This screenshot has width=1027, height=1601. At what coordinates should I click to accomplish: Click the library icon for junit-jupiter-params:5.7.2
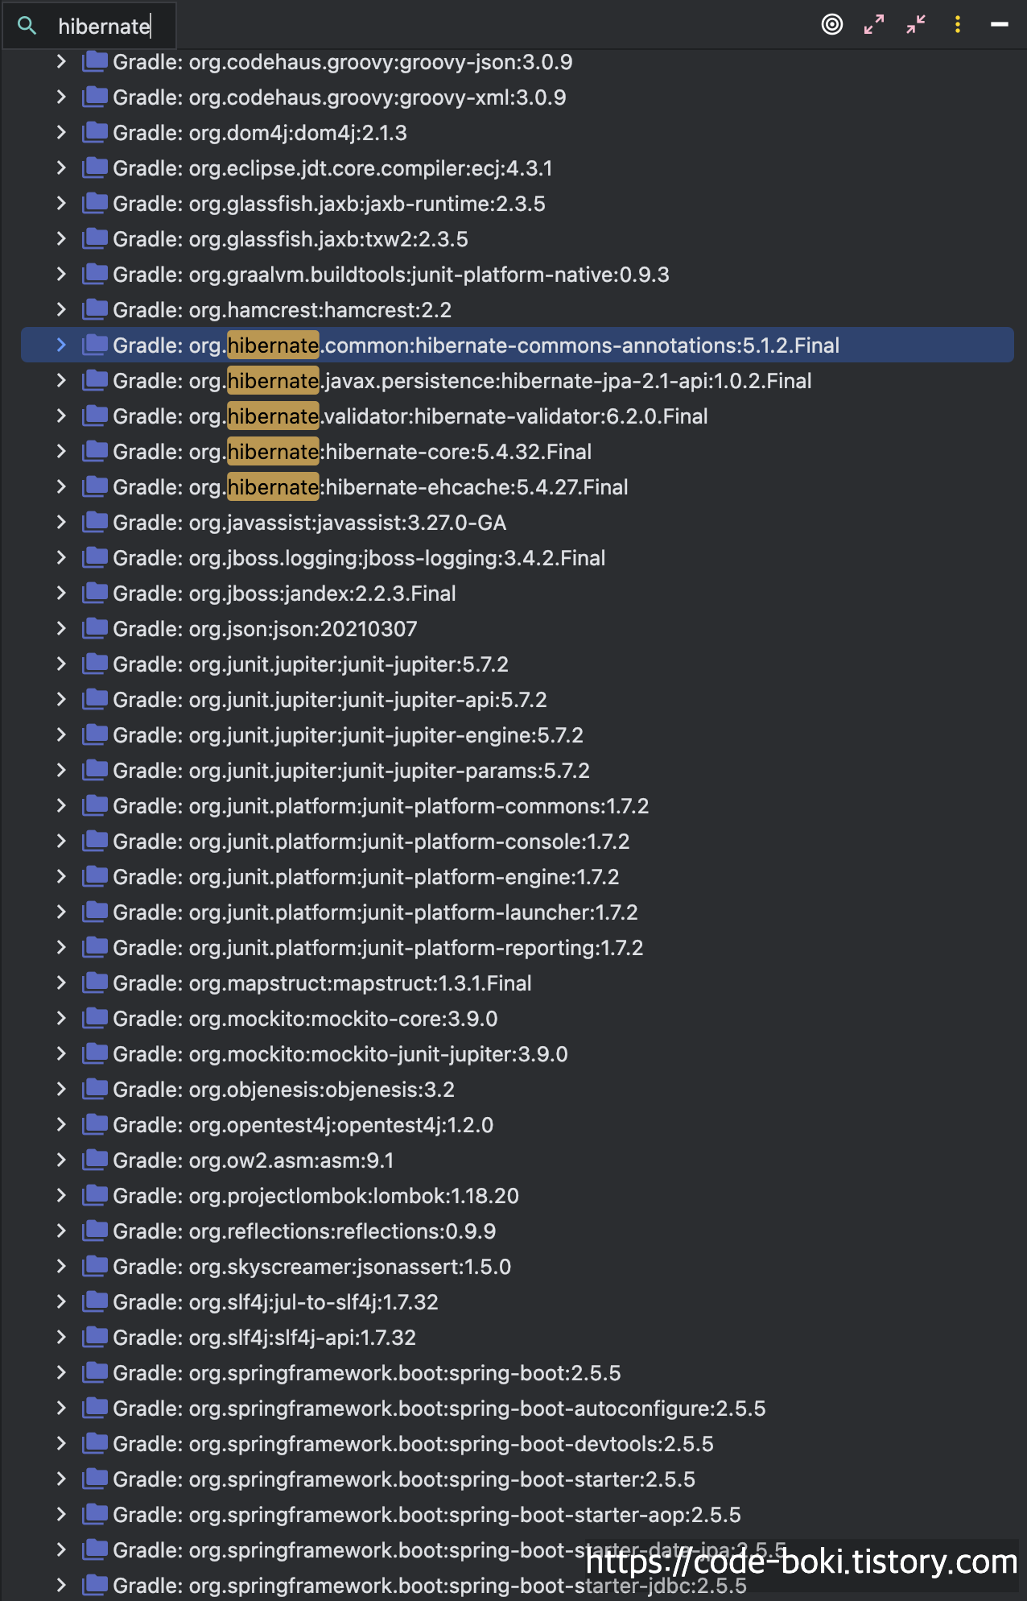(x=95, y=770)
